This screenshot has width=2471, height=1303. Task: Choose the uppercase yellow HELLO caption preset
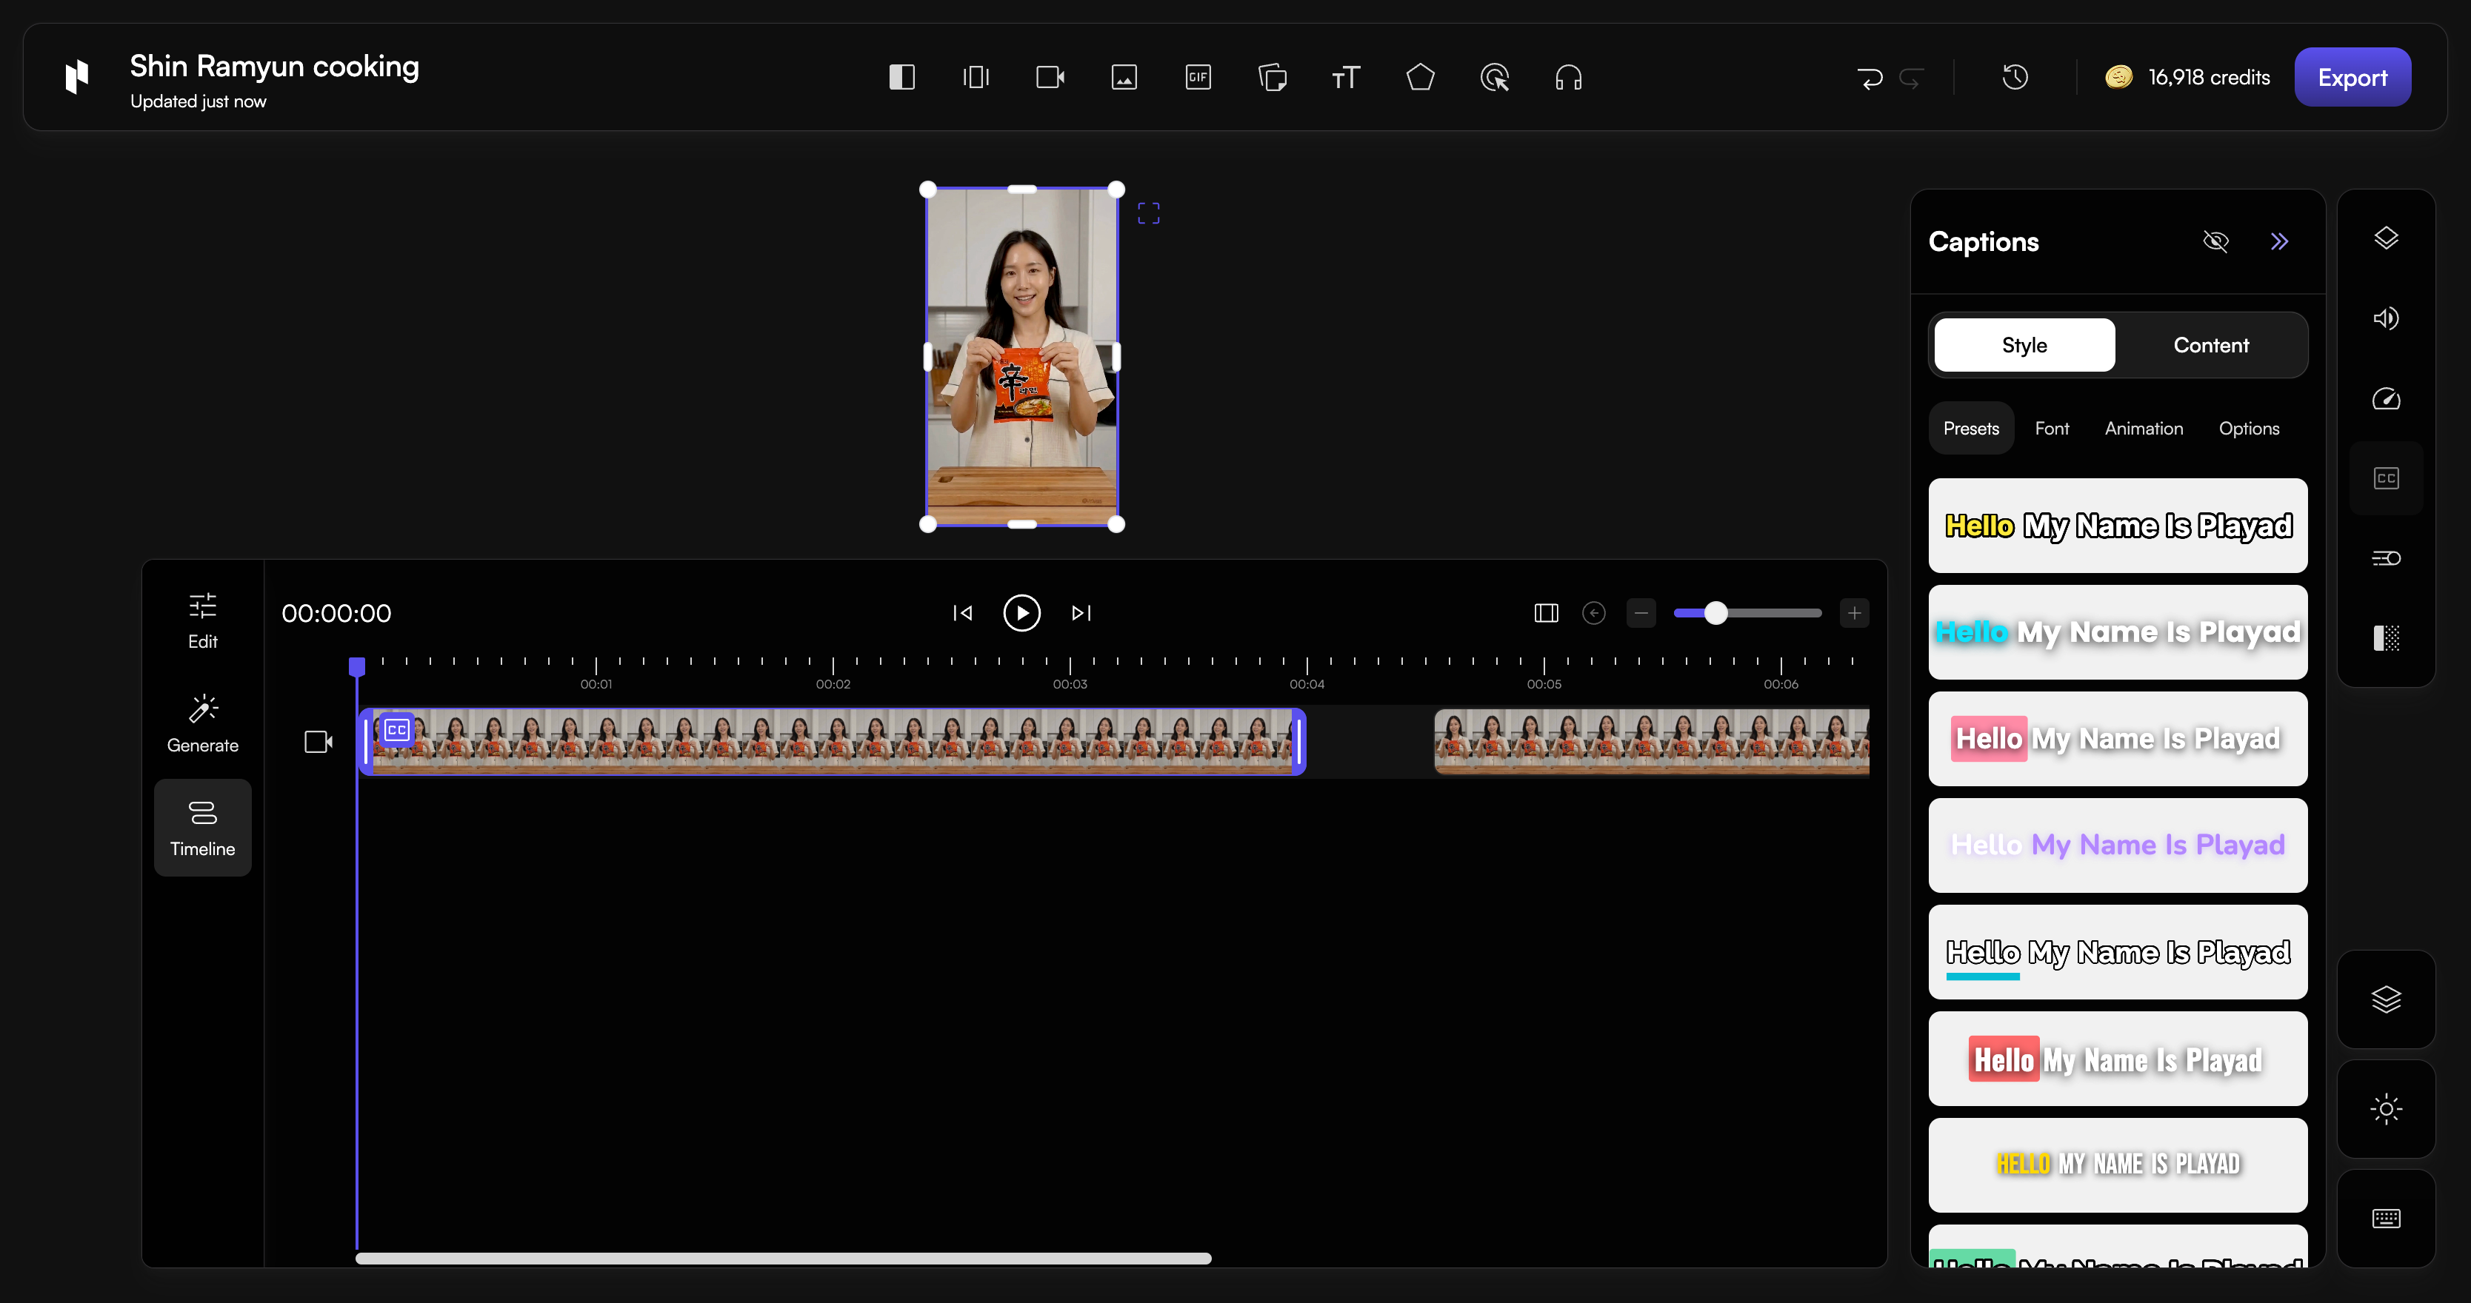(x=2118, y=1165)
